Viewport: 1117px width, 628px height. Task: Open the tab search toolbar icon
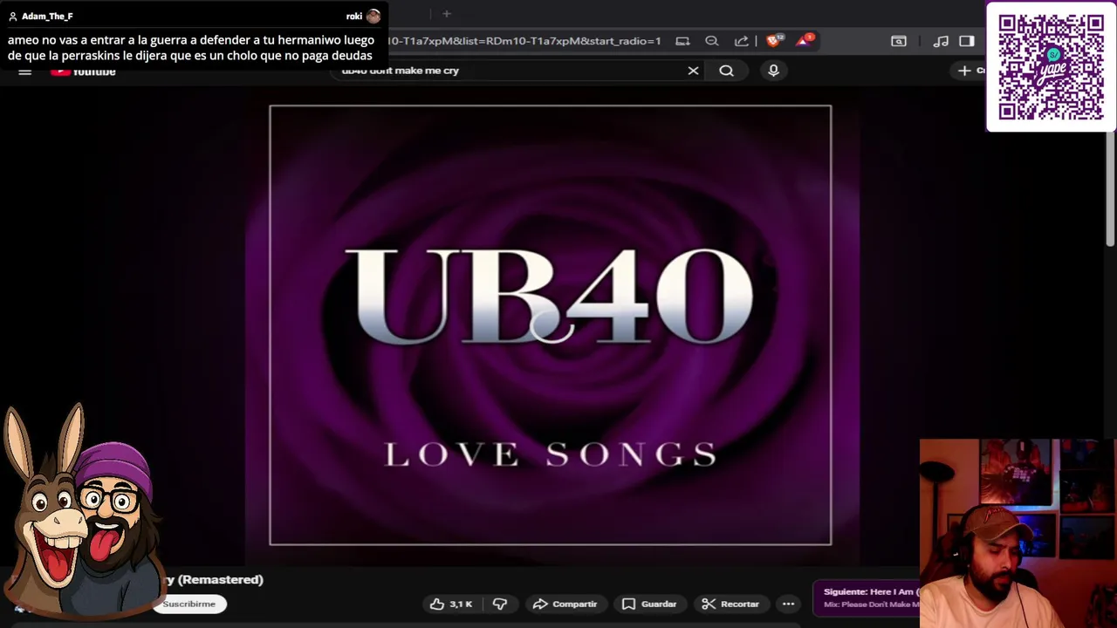[x=898, y=41]
